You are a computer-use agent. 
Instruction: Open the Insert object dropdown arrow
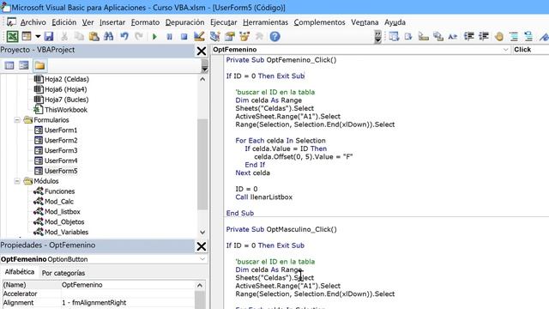click(38, 36)
